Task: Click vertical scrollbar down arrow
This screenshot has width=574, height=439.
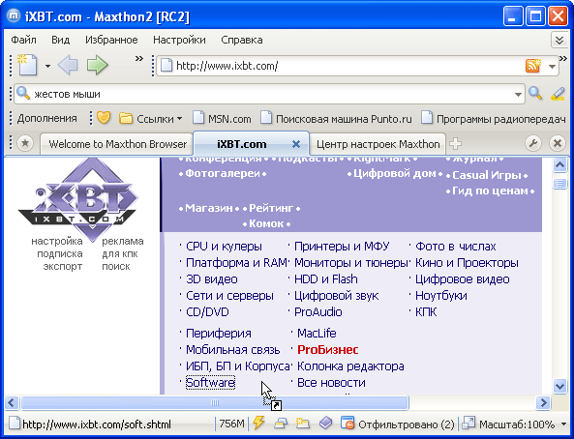Action: 559,386
